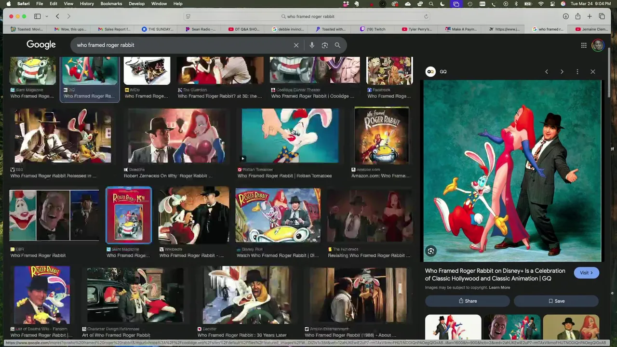Go back to the previous page
This screenshot has height=347, width=617.
coord(57,16)
